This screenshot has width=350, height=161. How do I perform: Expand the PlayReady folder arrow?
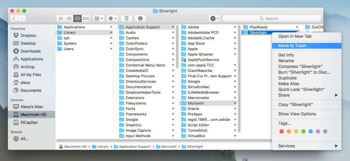tap(297, 27)
